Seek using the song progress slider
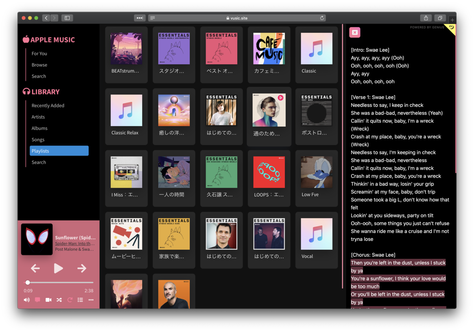Viewport: 474px width, 332px height. 59,282
